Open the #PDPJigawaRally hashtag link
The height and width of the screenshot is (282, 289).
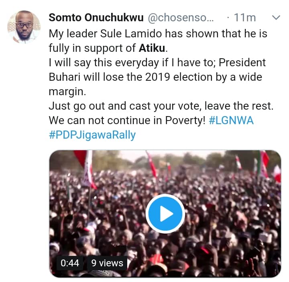tap(92, 135)
